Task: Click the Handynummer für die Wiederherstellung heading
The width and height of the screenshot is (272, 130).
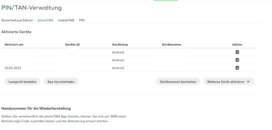Action: click(x=36, y=109)
